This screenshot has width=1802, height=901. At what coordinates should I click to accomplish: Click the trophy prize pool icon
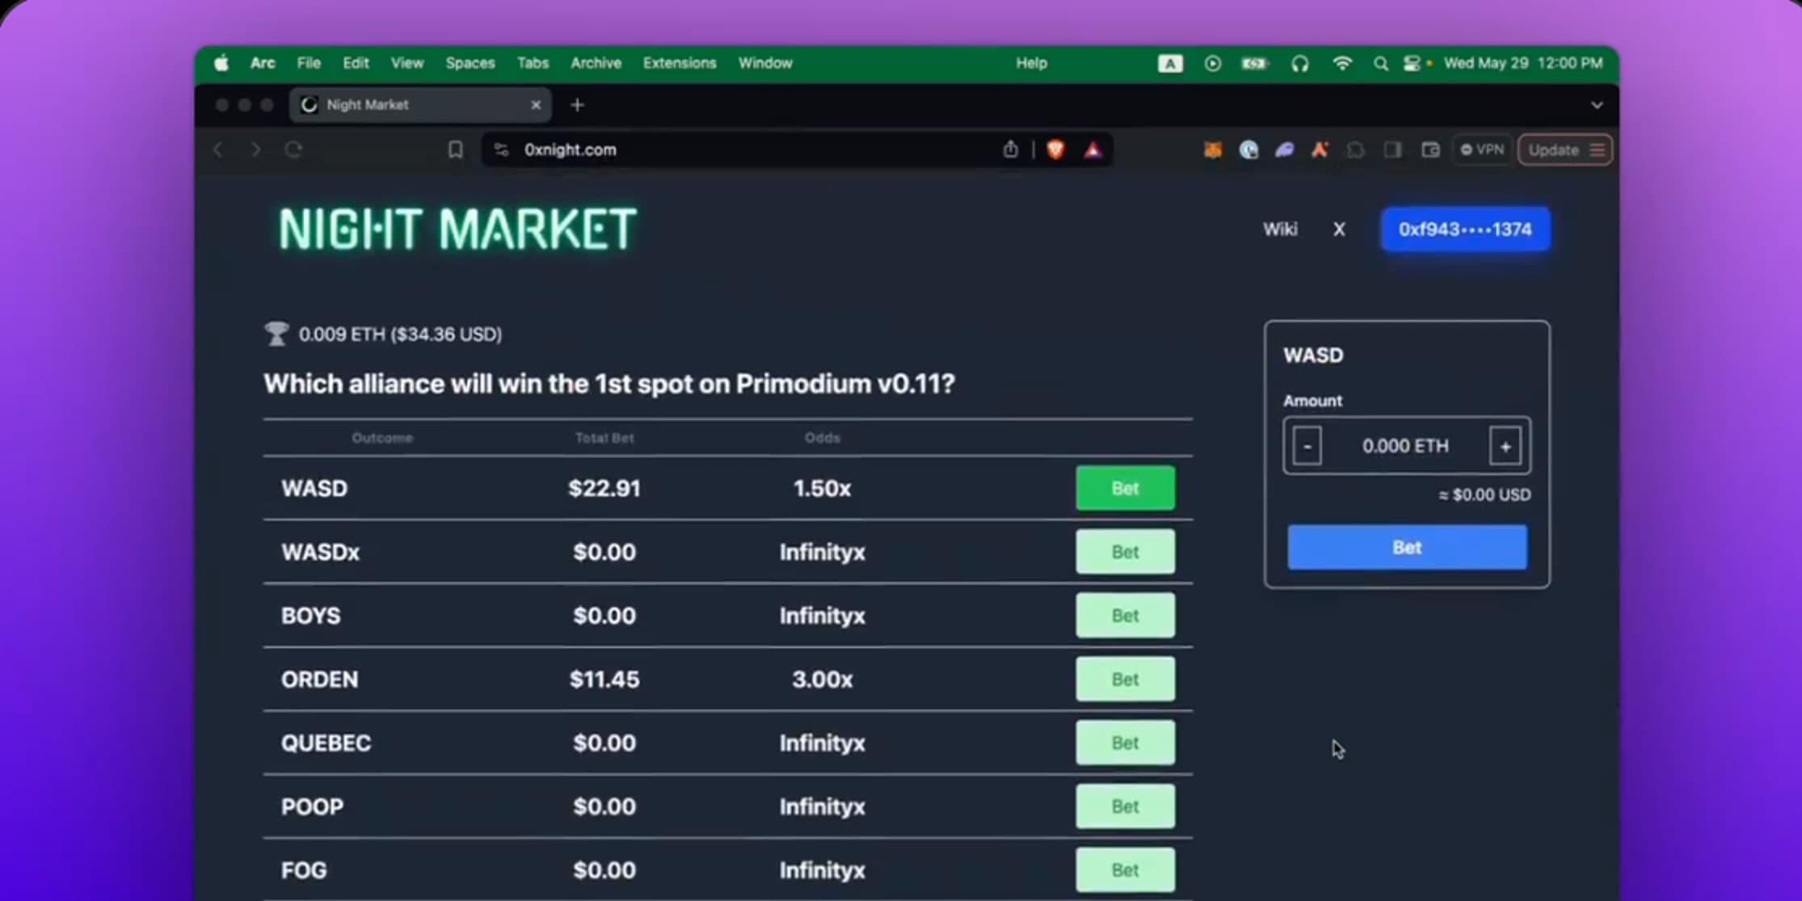276,334
